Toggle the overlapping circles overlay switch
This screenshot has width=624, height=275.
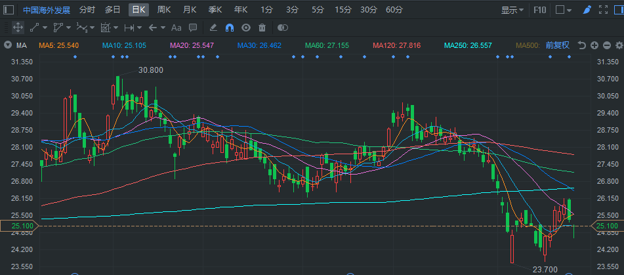(283, 28)
